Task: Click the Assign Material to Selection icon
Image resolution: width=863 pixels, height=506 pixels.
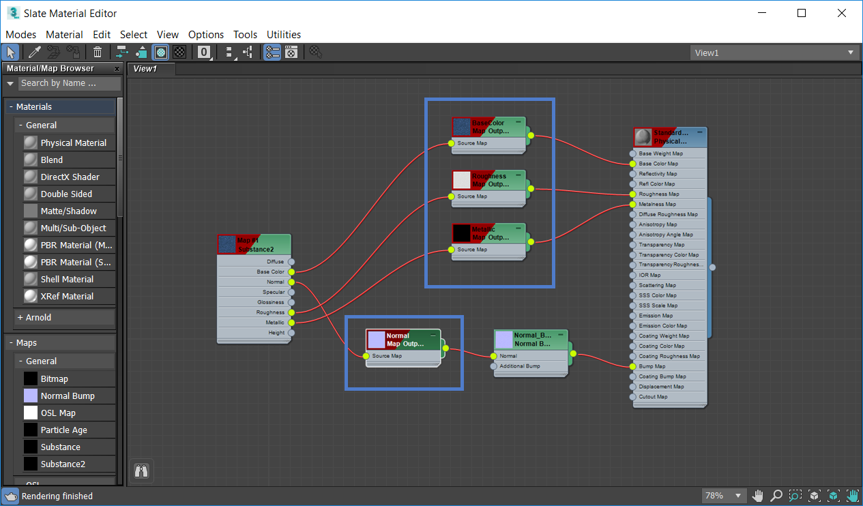Action: [72, 52]
